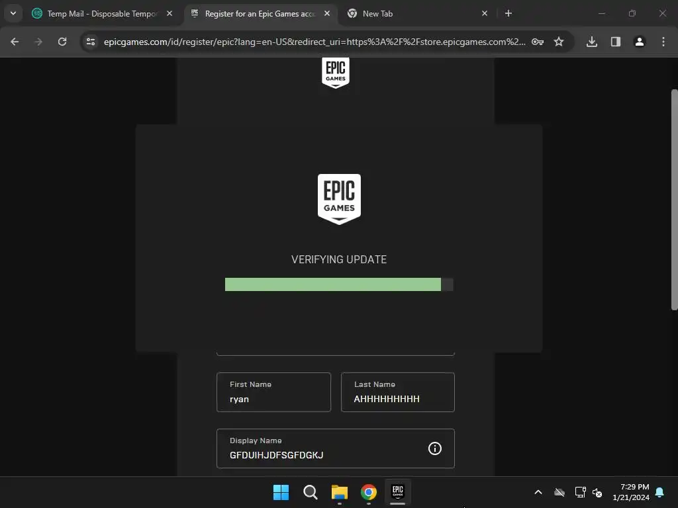Image resolution: width=678 pixels, height=508 pixels.
Task: Close the Temp Mail tab
Action: click(x=169, y=14)
